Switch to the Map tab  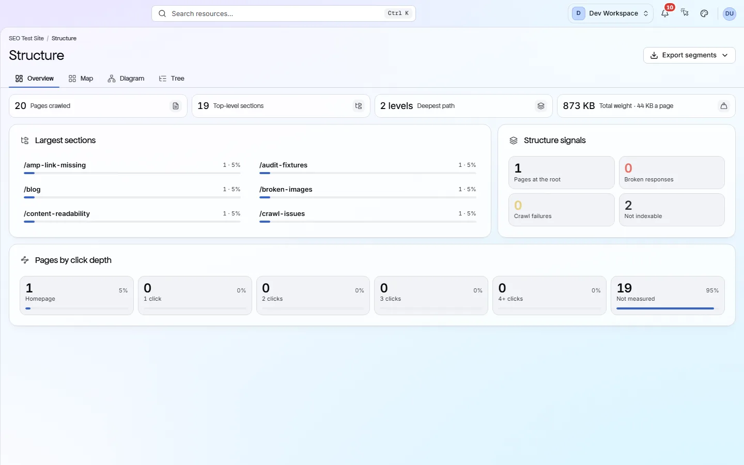(x=81, y=79)
